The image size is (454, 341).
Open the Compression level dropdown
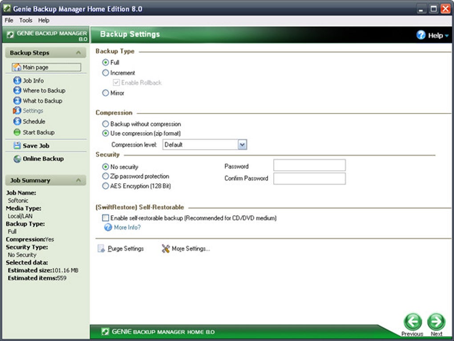pos(242,144)
